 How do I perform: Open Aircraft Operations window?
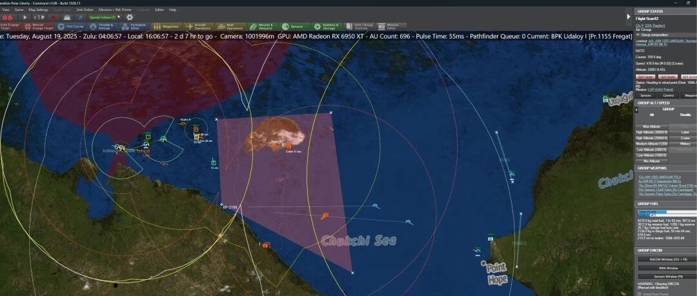click(x=199, y=26)
